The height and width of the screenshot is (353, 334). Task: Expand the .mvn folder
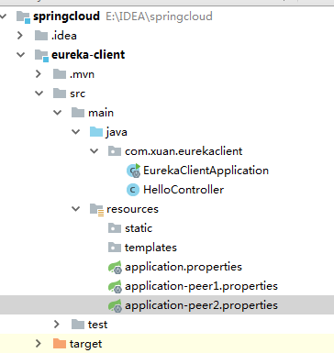coord(39,74)
